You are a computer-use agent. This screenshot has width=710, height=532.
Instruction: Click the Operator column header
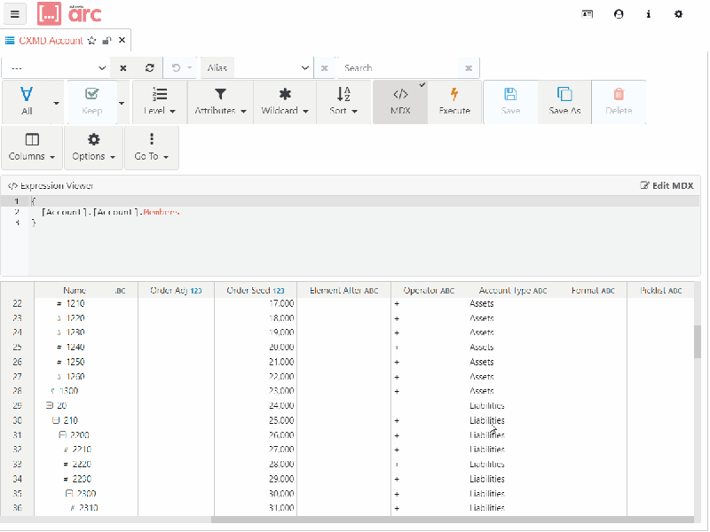point(429,291)
